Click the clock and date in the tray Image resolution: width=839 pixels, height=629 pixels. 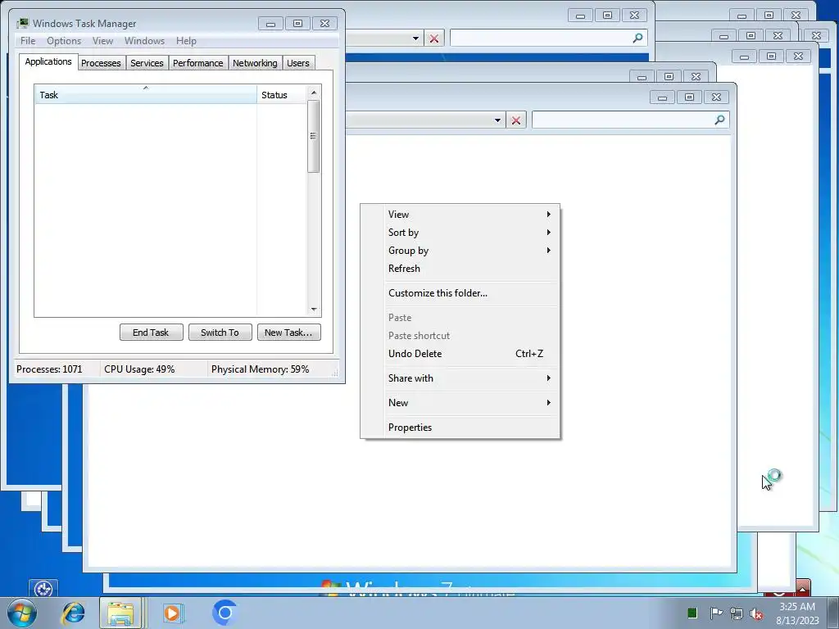tap(797, 613)
